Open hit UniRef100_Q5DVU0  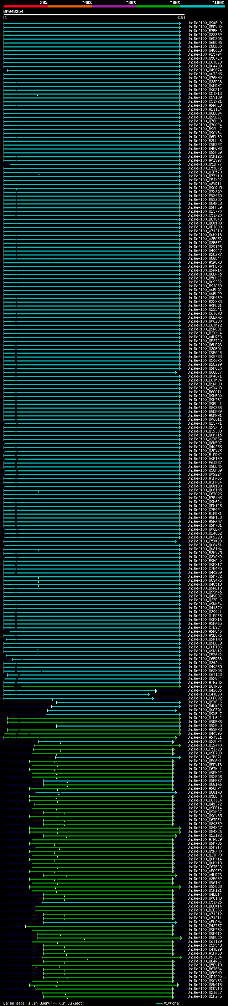click(204, 27)
